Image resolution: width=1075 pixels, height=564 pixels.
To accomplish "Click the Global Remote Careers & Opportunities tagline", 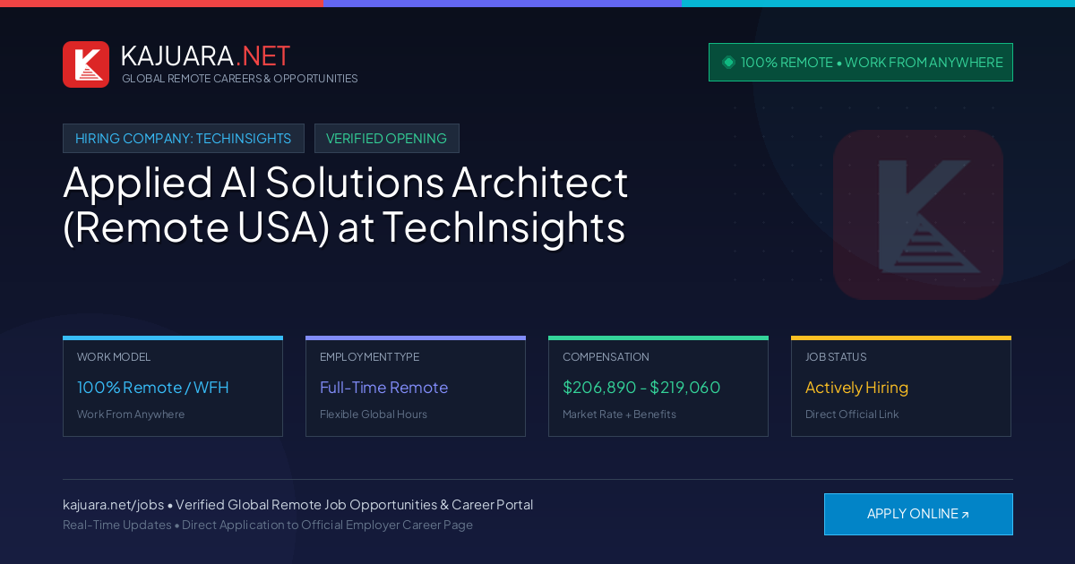I will [240, 79].
